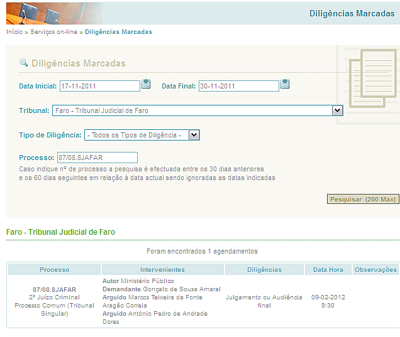Click the magnifier icon beside the form heading
The image size is (400, 337).
(24, 63)
